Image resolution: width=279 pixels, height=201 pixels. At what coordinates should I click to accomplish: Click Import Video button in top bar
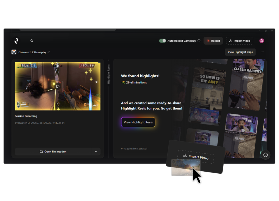tap(240, 41)
